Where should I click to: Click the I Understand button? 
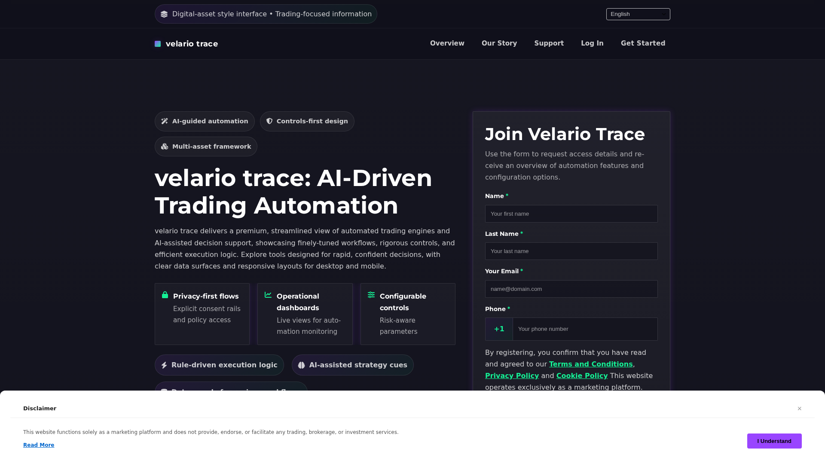774,441
